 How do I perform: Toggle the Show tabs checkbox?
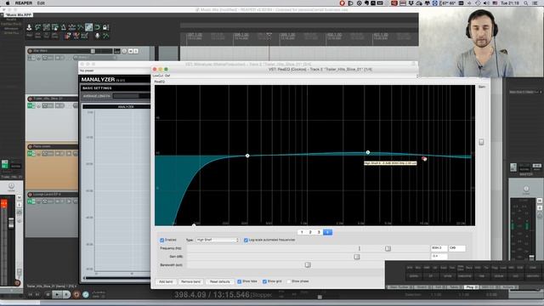[239, 281]
